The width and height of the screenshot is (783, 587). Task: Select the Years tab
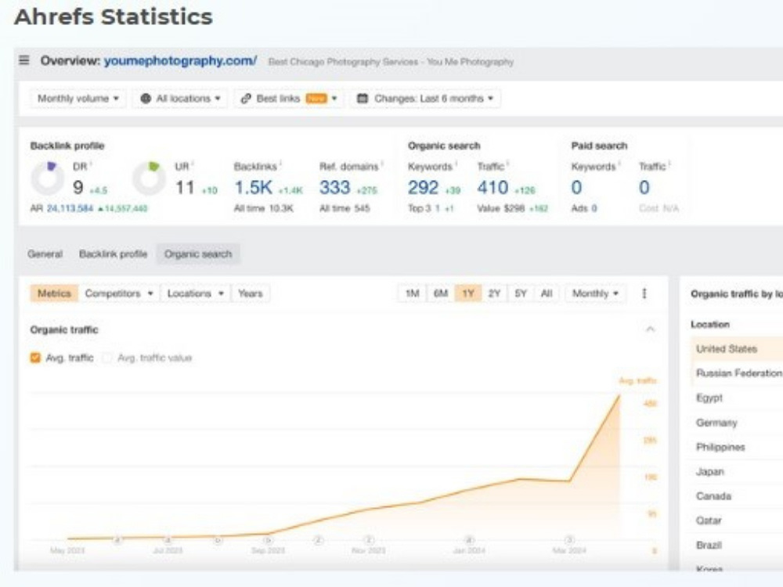(x=251, y=293)
